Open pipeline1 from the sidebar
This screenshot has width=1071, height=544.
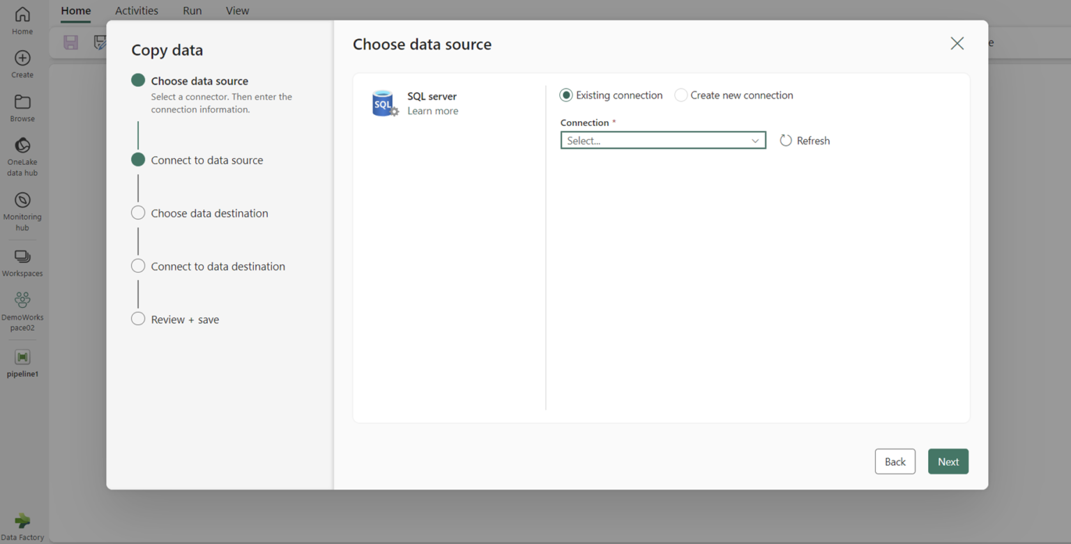[x=22, y=359]
